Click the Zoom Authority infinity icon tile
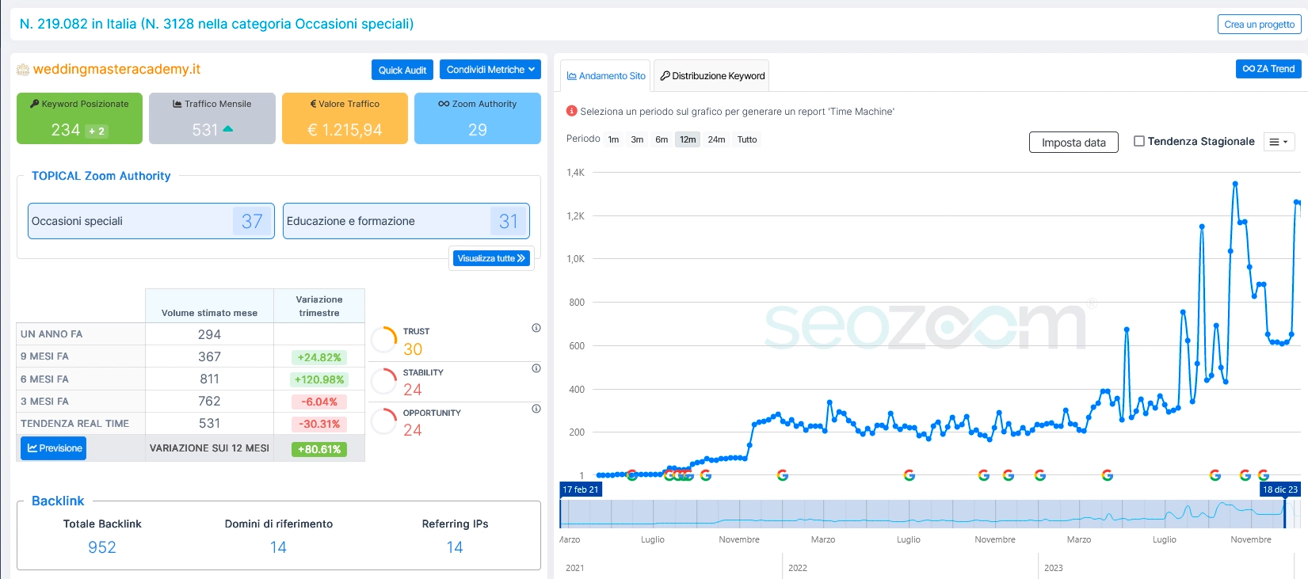The image size is (1308, 579). 478,118
